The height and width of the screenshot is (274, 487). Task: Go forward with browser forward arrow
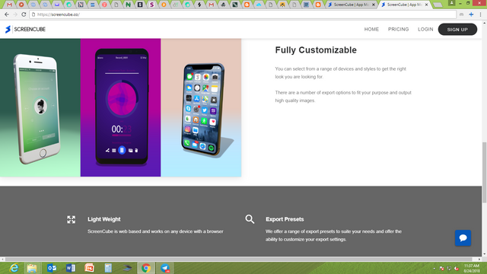[15, 14]
